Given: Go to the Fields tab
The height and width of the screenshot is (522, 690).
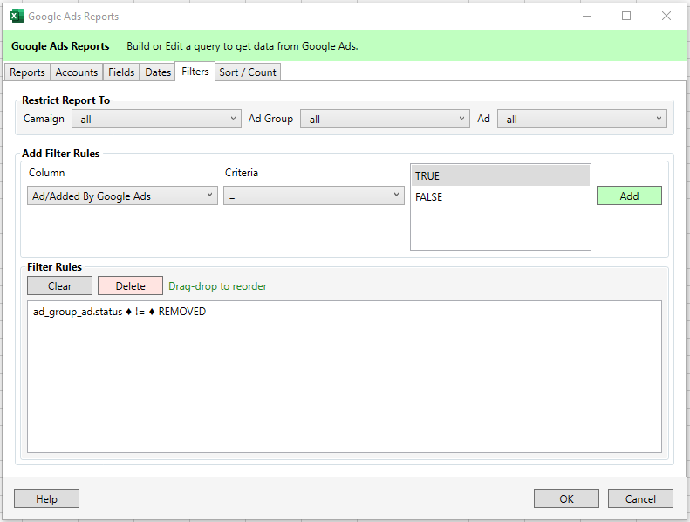Looking at the screenshot, I should click(x=121, y=72).
